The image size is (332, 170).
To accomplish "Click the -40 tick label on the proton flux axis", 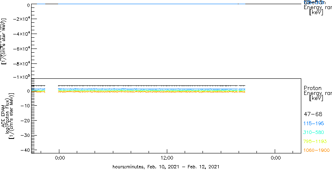I will point(25,150).
